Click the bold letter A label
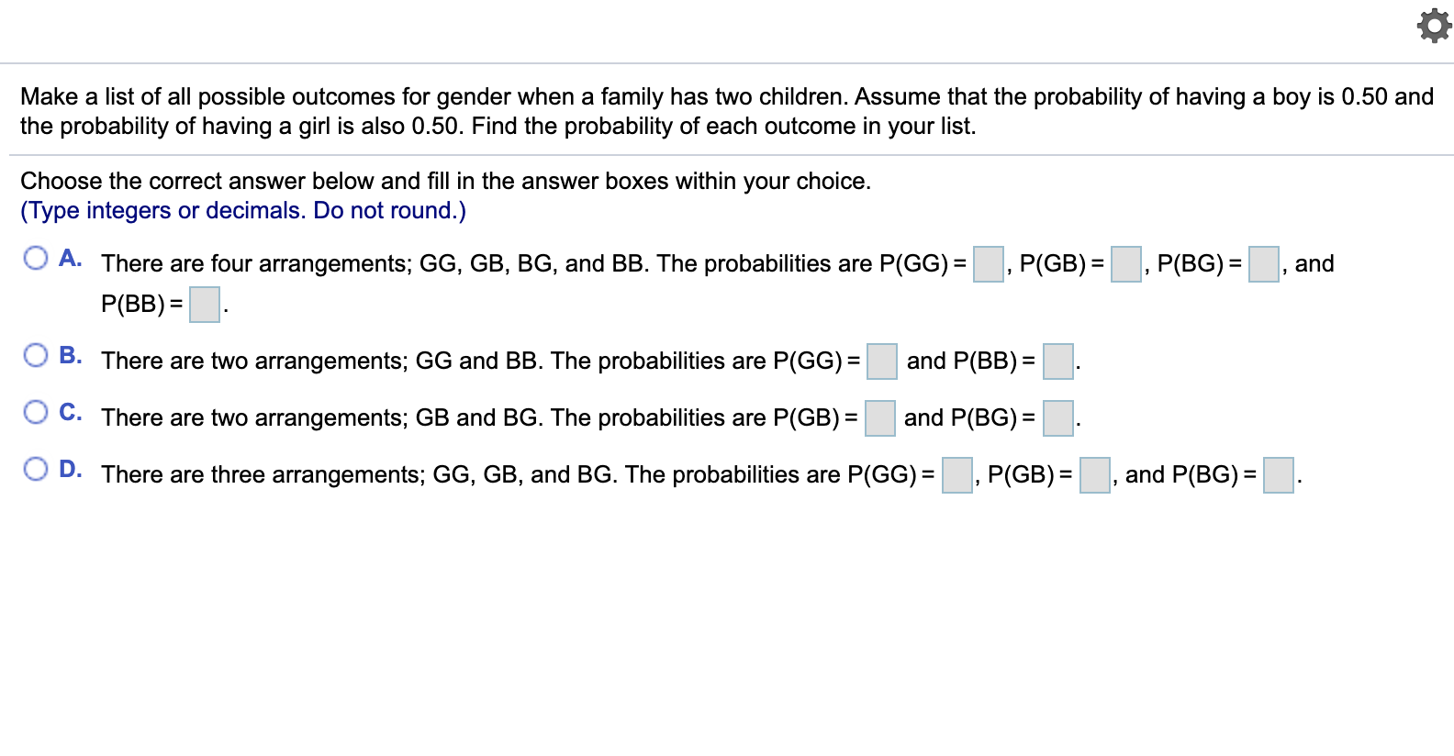Screen dimensions: 1454x756 coord(71,258)
